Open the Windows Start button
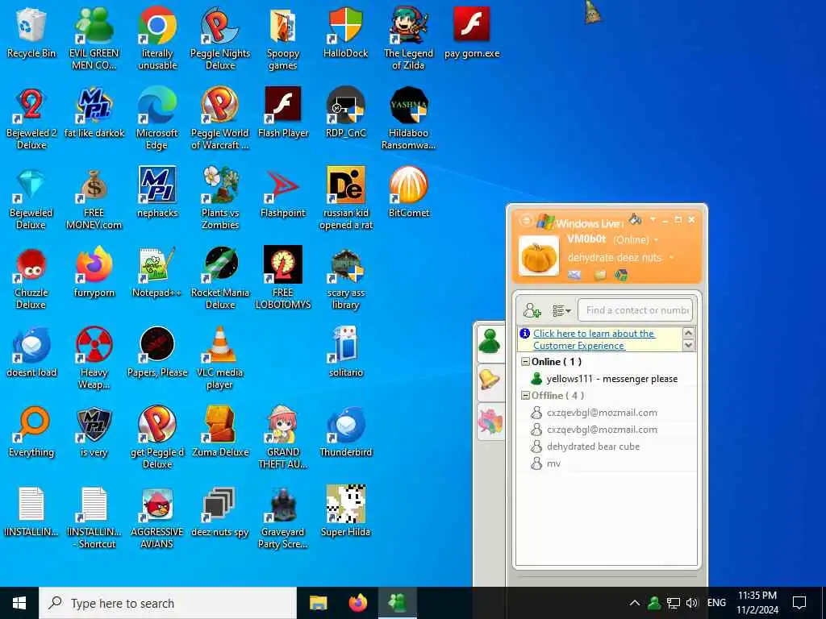Screen dimensions: 826x619 19,603
